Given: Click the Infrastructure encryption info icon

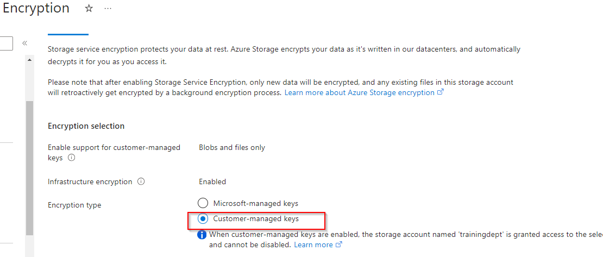Looking at the screenshot, I should point(141,182).
